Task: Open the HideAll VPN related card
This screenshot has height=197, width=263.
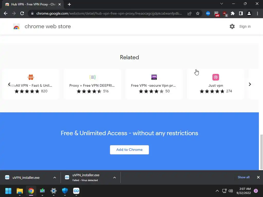Action: [x=31, y=84]
